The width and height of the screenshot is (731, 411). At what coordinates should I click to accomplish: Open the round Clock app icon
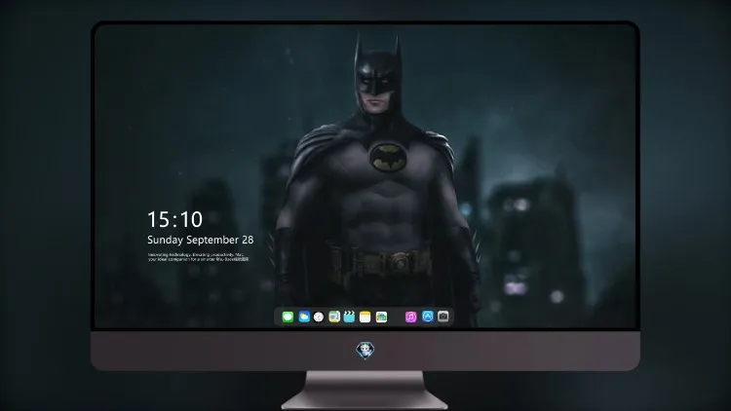coord(319,317)
